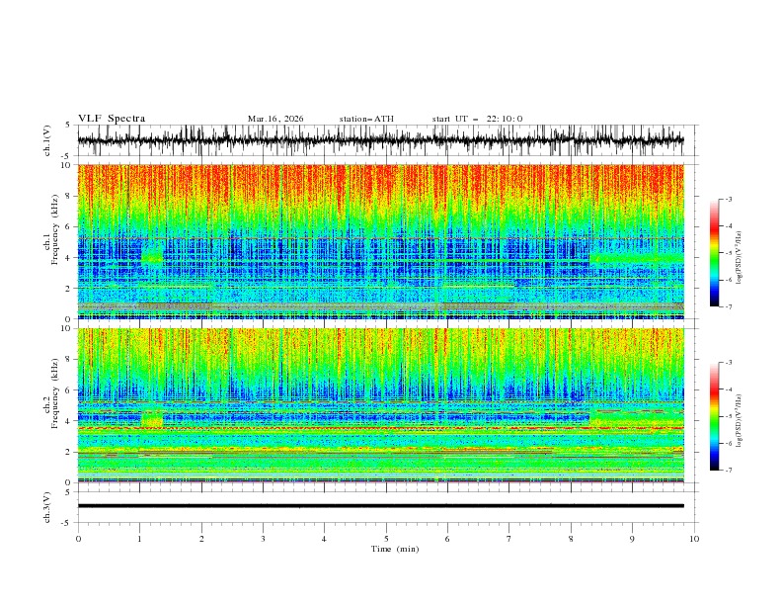Click the "-5" tick on the ch.1(V) axis
The width and height of the screenshot is (782, 605).
click(66, 156)
